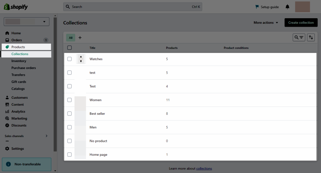The image size is (321, 173).
Task: Select Inventory in the Products submenu
Action: (x=18, y=61)
